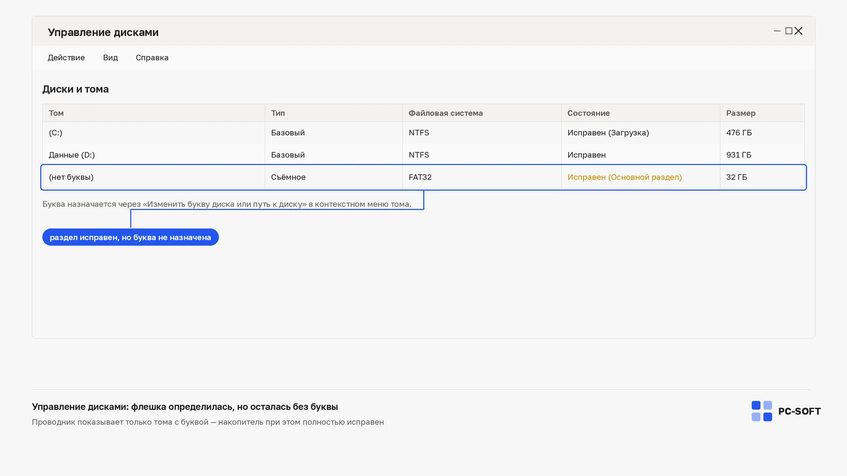Click the 476 ГБ size cell
847x476 pixels.
762,133
